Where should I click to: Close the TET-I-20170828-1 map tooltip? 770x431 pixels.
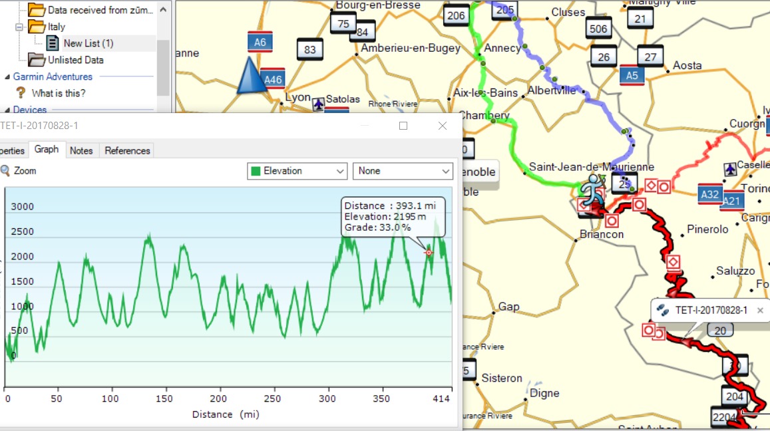[x=760, y=310]
